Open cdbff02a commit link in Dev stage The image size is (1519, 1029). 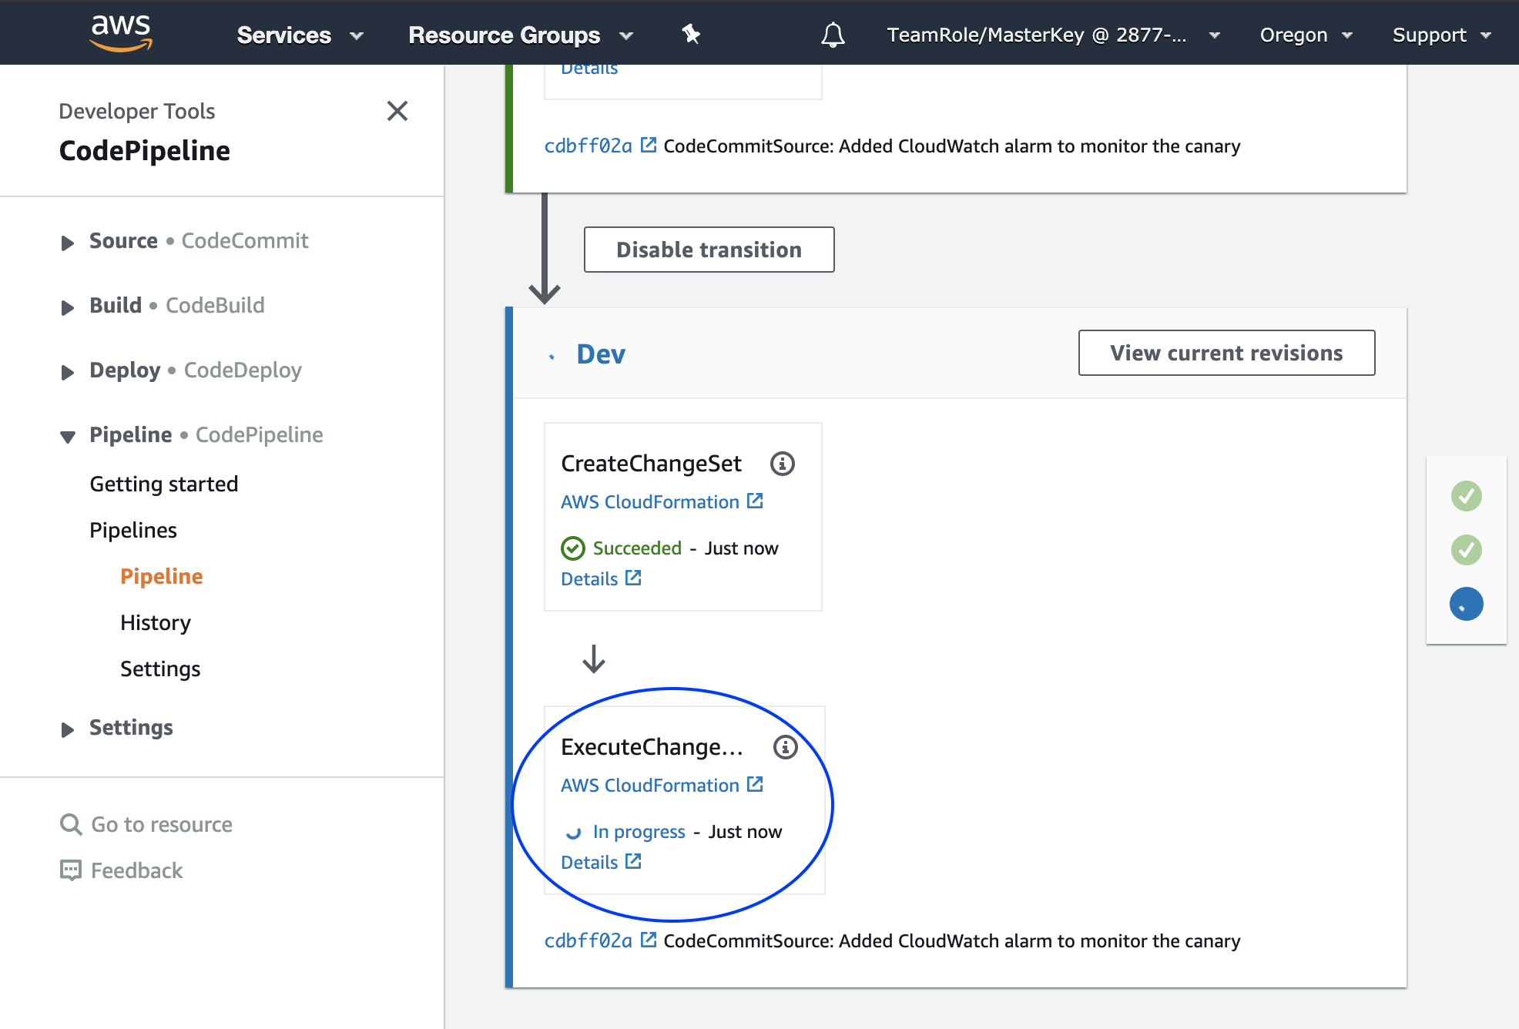pyautogui.click(x=588, y=941)
